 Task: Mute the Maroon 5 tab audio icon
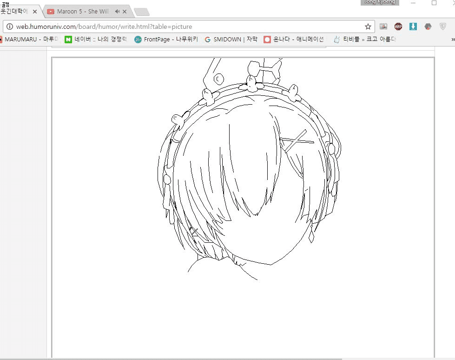click(117, 11)
